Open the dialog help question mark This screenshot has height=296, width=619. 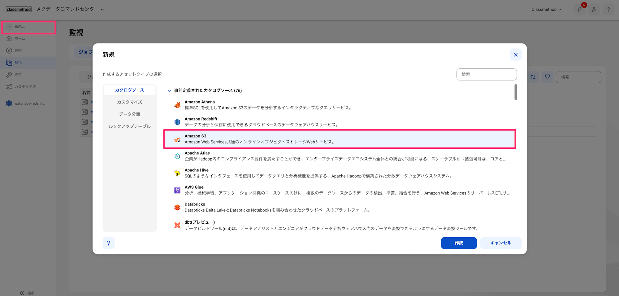click(109, 243)
